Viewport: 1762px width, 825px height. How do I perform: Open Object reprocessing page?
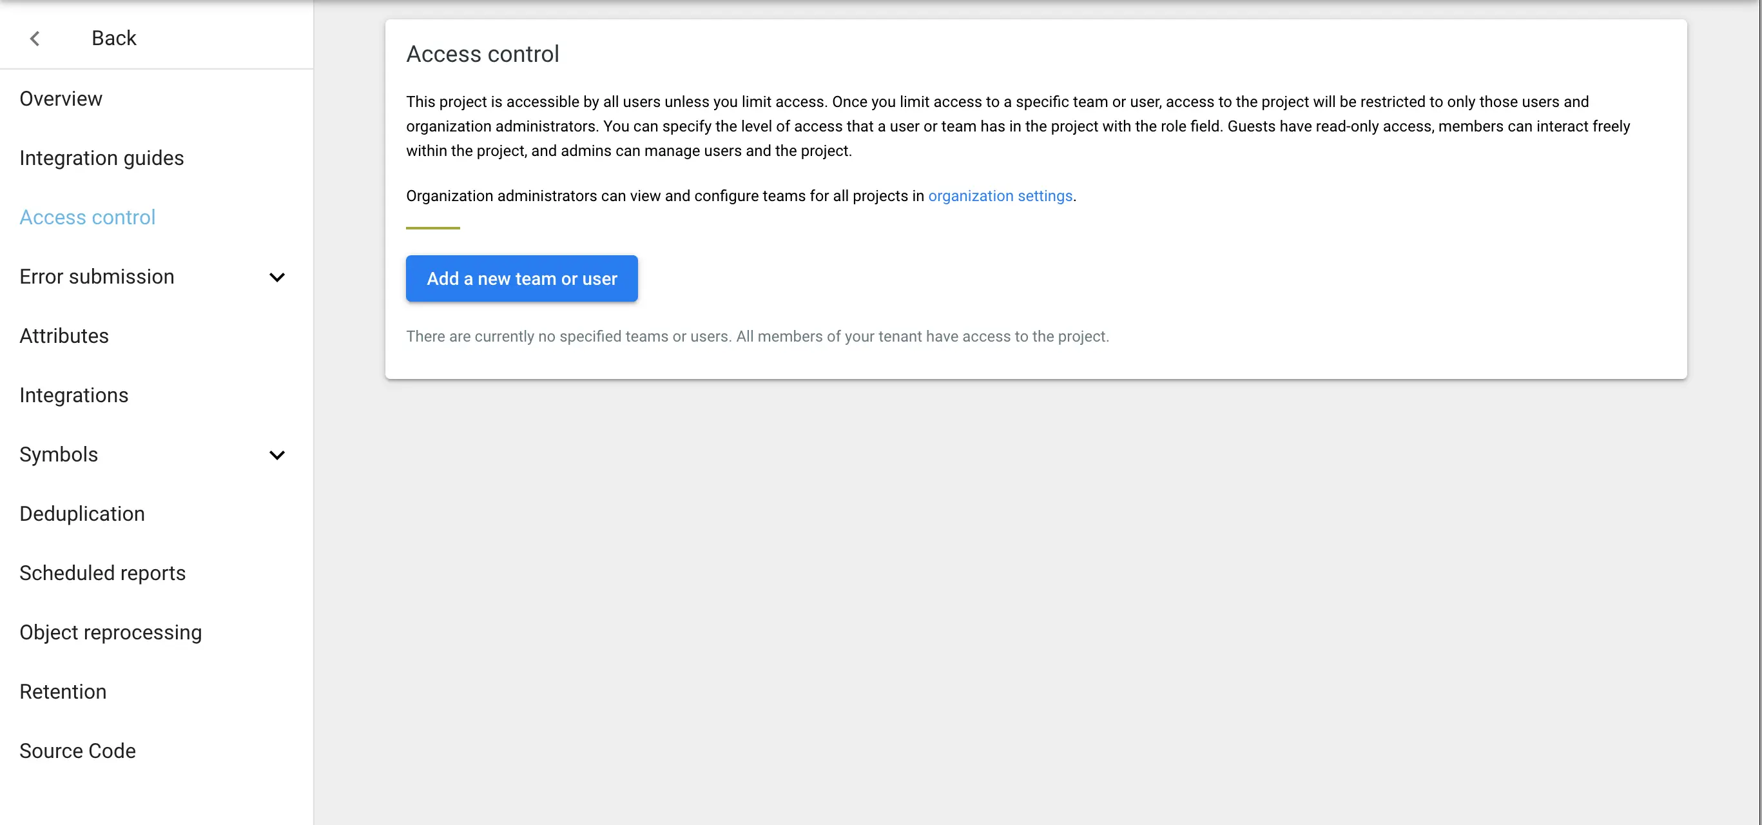(x=111, y=633)
